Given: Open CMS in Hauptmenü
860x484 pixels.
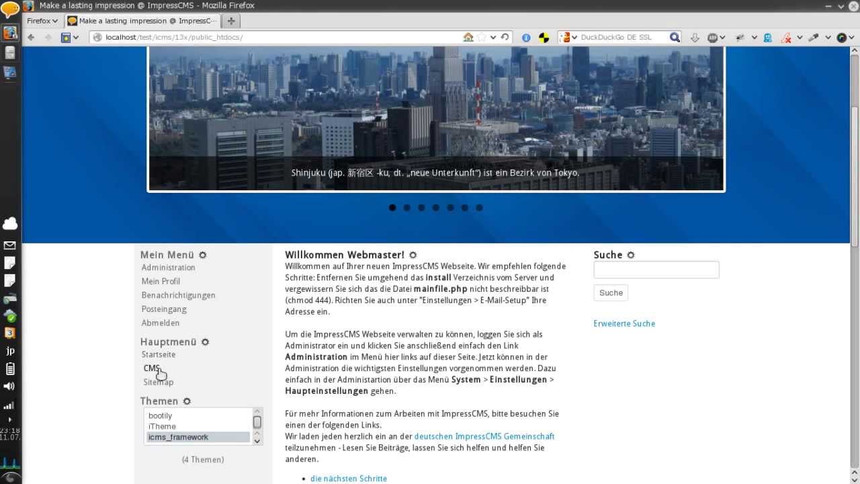Looking at the screenshot, I should (x=151, y=368).
